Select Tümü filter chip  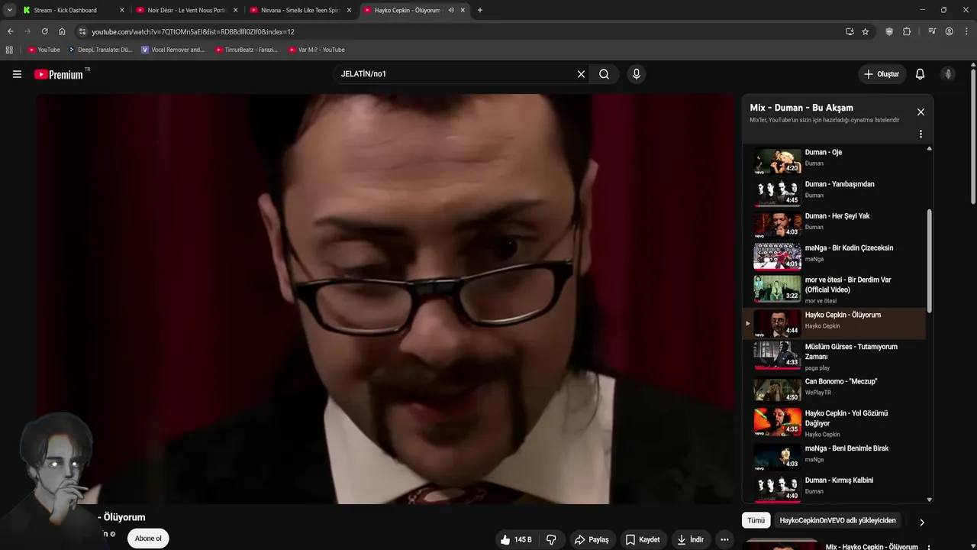[x=756, y=520]
